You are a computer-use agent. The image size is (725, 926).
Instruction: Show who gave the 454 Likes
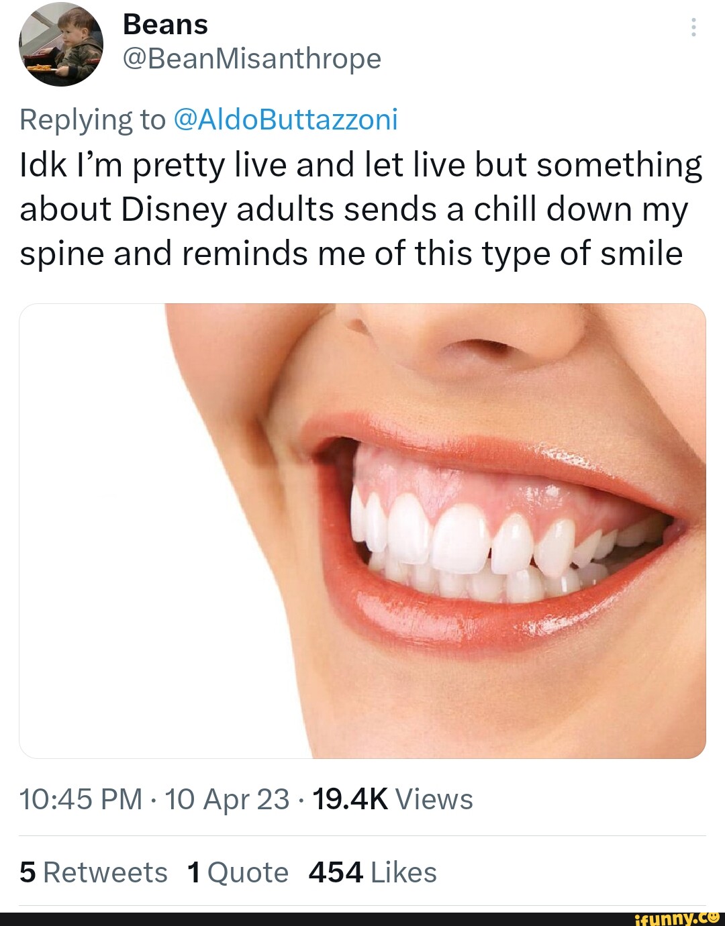point(373,872)
